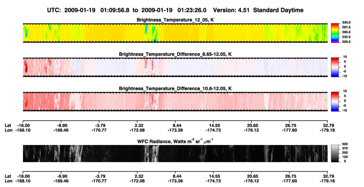Screen dimensions: 364x187
Task: Click longitude '-172.08' on the upper axis
Action: tap(137, 130)
